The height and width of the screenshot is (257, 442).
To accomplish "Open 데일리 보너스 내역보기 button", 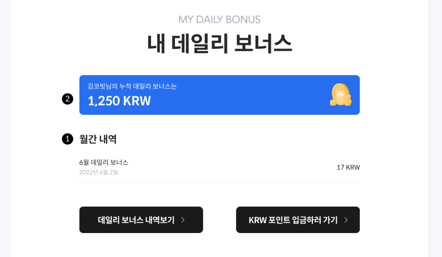I will pos(141,220).
